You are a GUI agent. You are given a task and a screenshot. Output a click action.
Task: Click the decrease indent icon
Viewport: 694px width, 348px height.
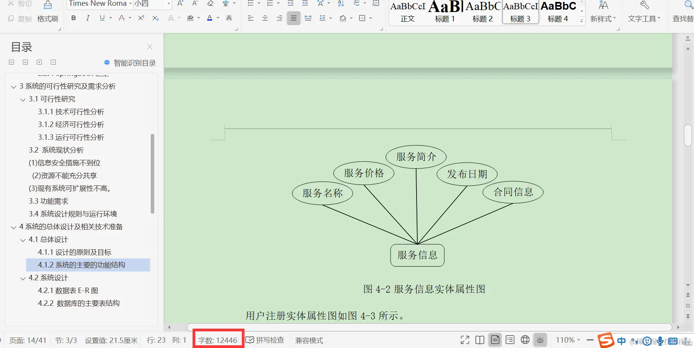click(290, 3)
